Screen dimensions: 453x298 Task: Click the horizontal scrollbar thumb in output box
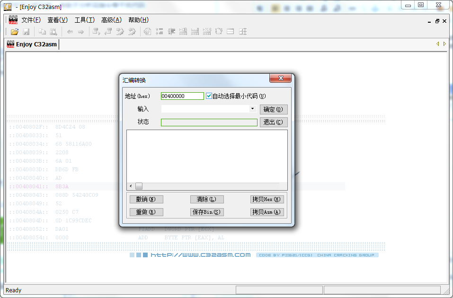[139, 186]
